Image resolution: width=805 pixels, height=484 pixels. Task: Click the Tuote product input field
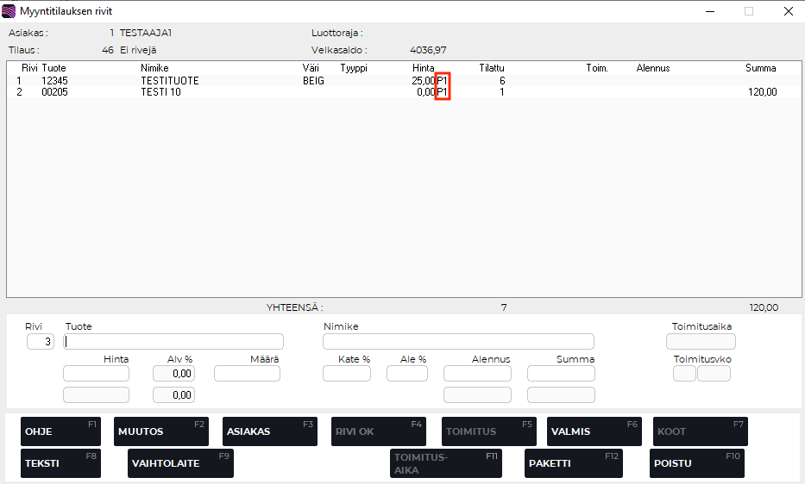click(173, 341)
